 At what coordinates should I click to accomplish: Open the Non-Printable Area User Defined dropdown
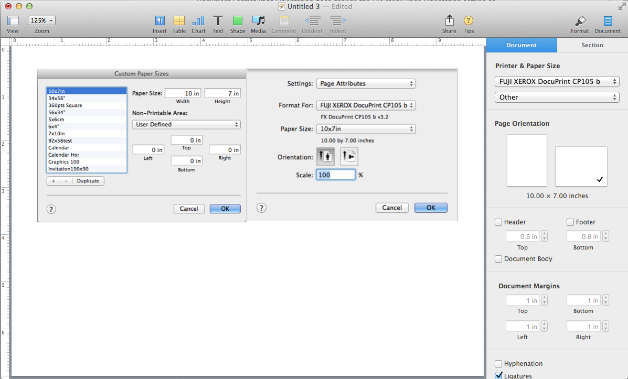click(x=186, y=124)
